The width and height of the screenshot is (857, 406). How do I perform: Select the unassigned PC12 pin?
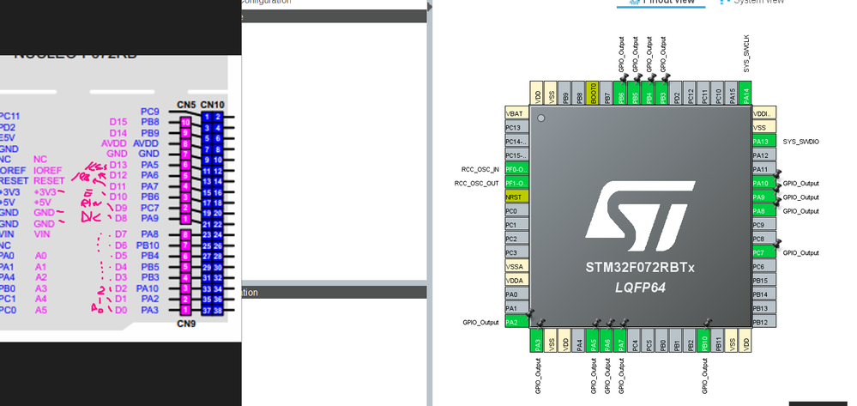pyautogui.click(x=691, y=94)
